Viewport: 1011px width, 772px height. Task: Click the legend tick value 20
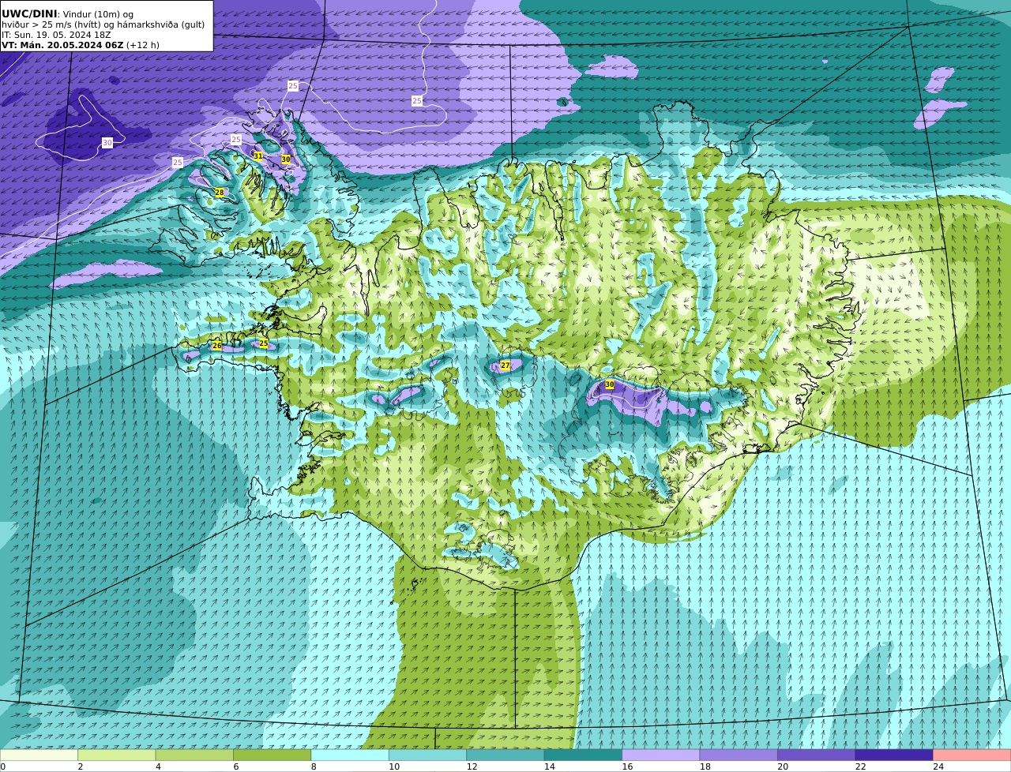pos(783,766)
